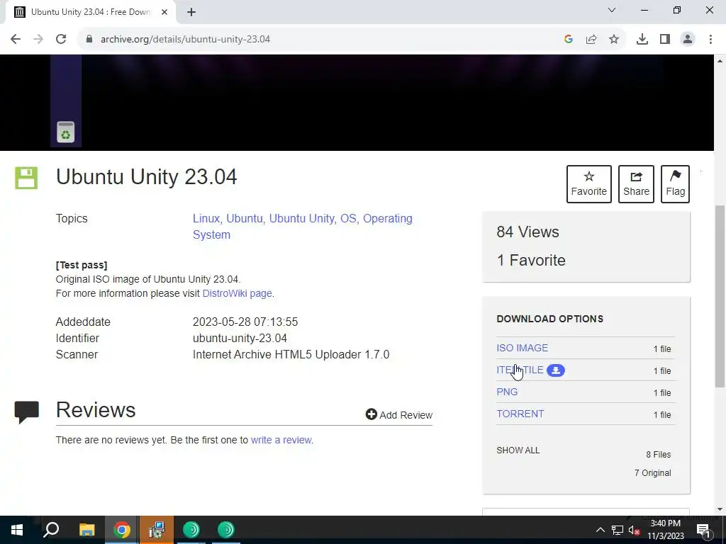Go back using browser back arrow
Image resolution: width=726 pixels, height=544 pixels.
point(16,40)
